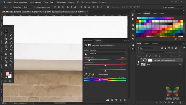Viewport: 186px width, 105px height.
Task: Click the Hue (Цветовой тон) slider handle
Action: (89, 60)
